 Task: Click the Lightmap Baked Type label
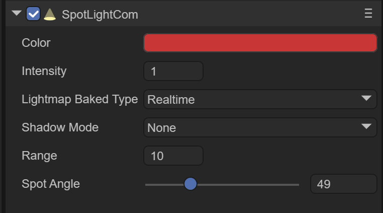pyautogui.click(x=79, y=100)
